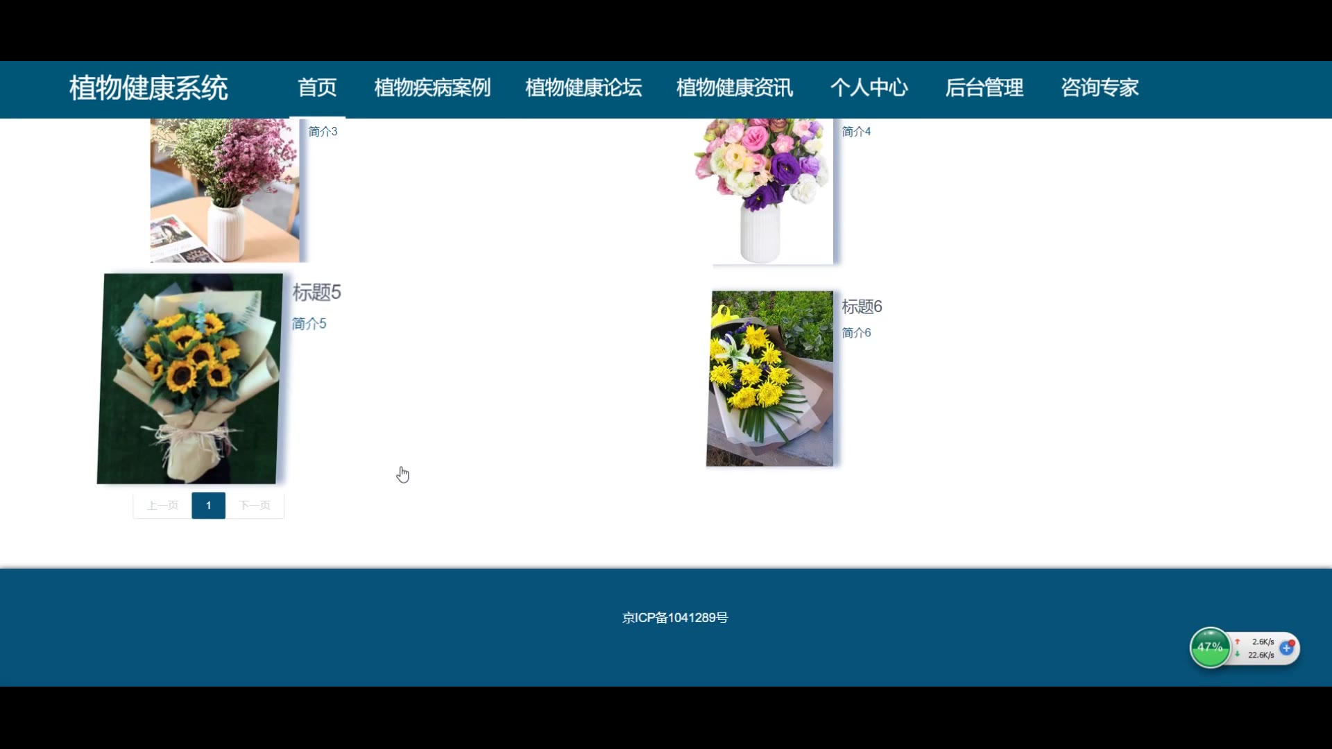1332x749 pixels.
Task: Open the 咨询专家 menu item
Action: 1100,88
